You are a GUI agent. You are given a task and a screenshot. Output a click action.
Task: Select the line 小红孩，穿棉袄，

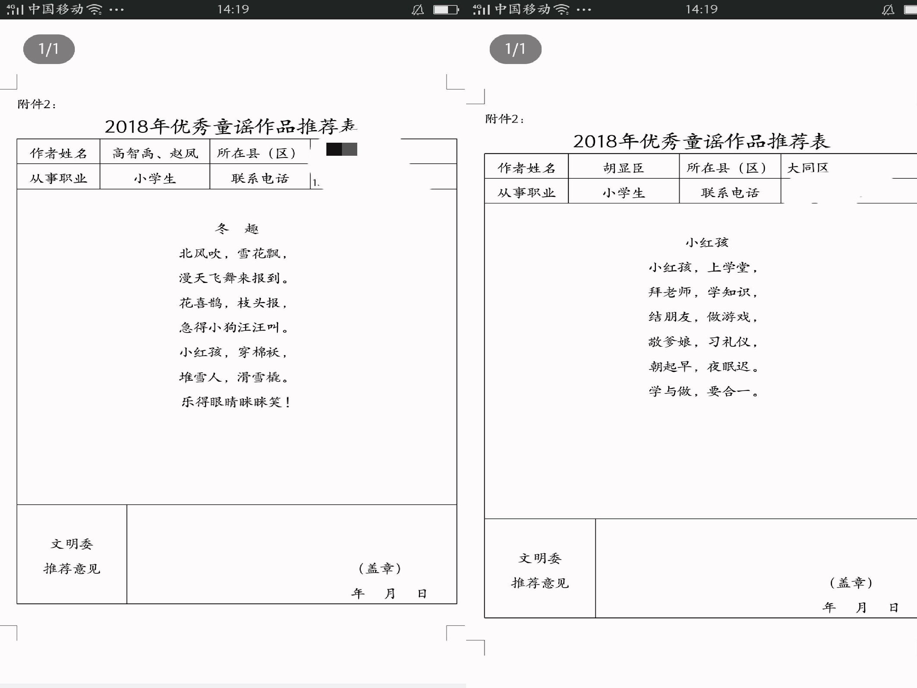(233, 352)
